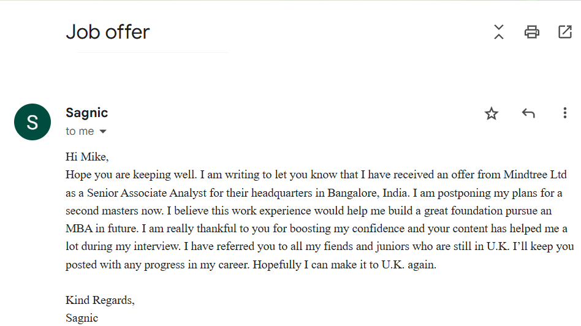Click the 'Kind Regards,' closing line
Screen dimensions: 581x326
pyautogui.click(x=100, y=300)
